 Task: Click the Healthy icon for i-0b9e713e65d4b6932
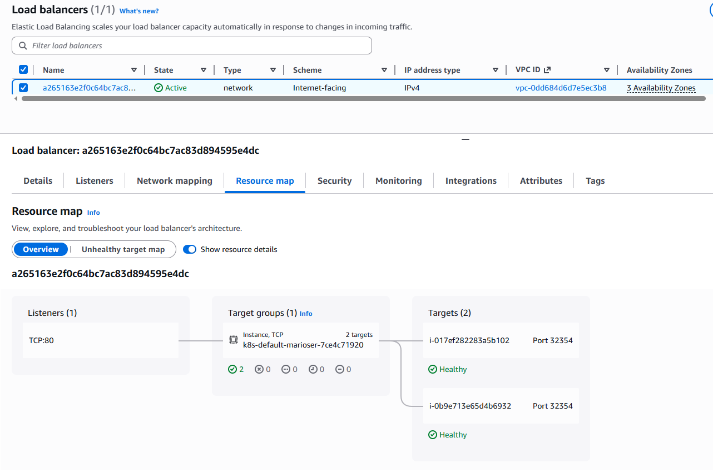coord(433,435)
